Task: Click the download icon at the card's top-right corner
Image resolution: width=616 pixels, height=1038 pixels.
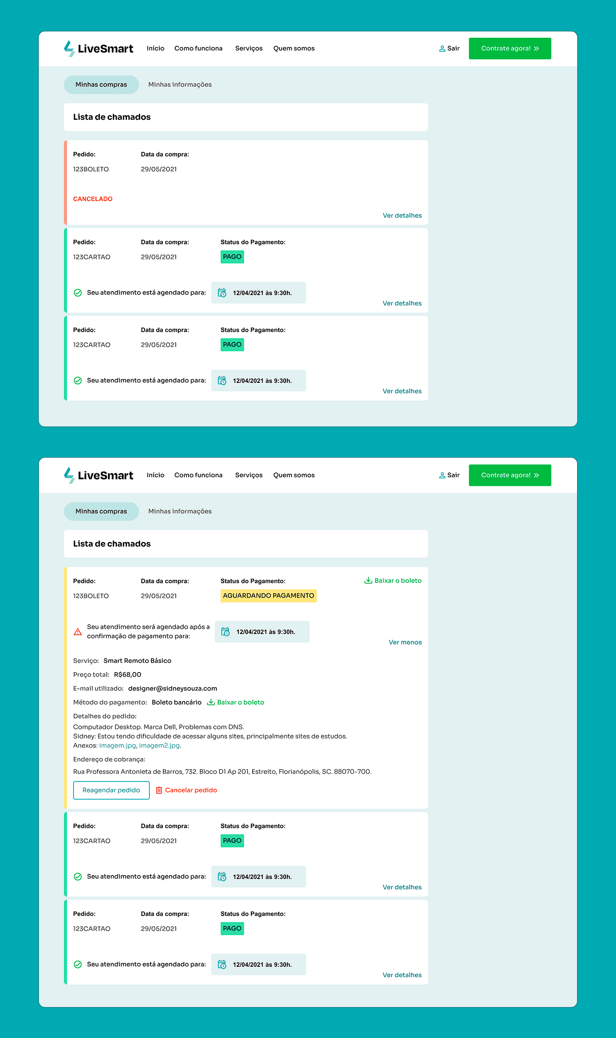Action: coord(368,580)
